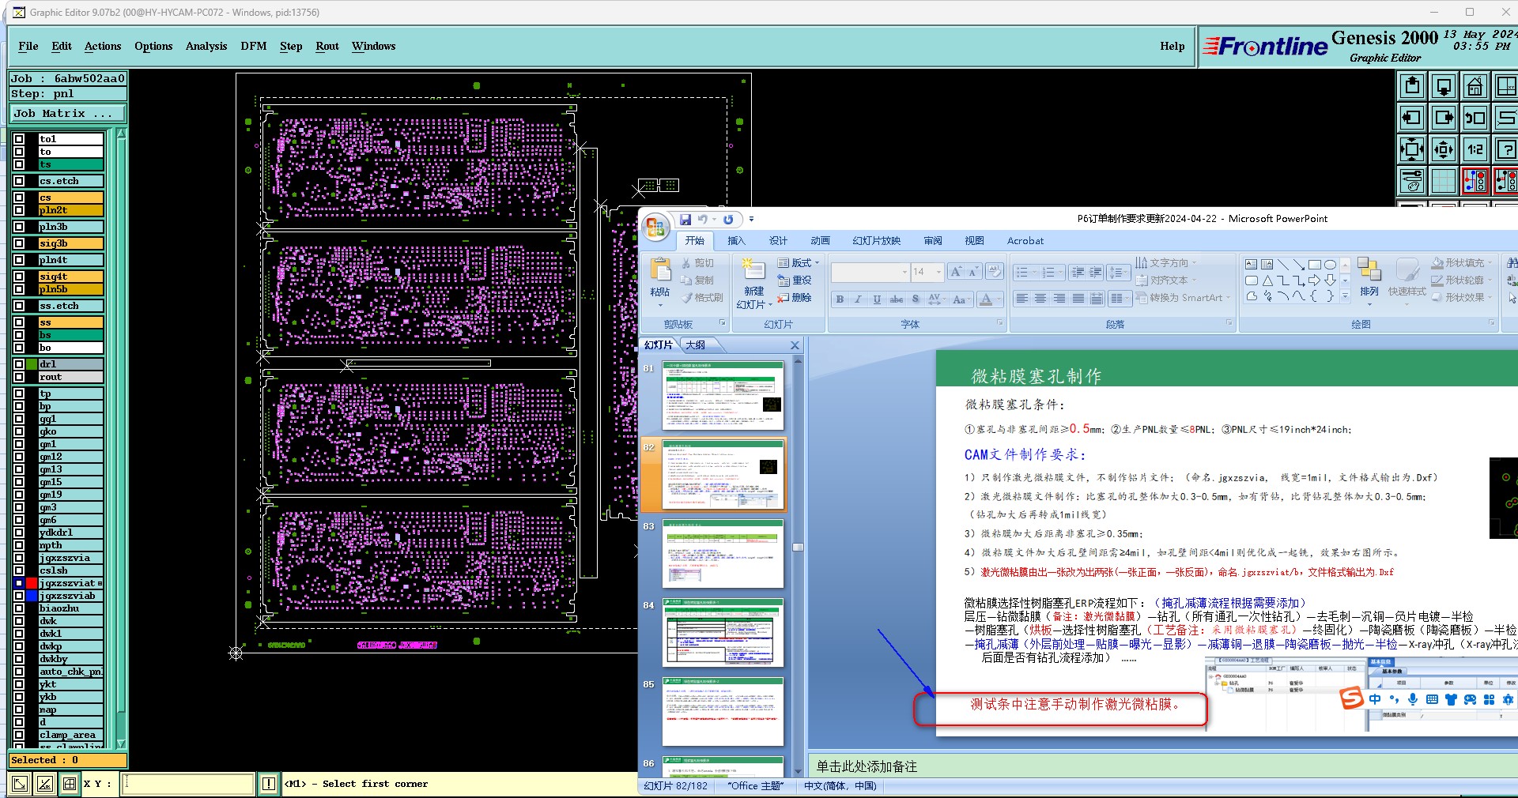
Task: Click the green color swatch beside drl layer
Action: pos(32,364)
